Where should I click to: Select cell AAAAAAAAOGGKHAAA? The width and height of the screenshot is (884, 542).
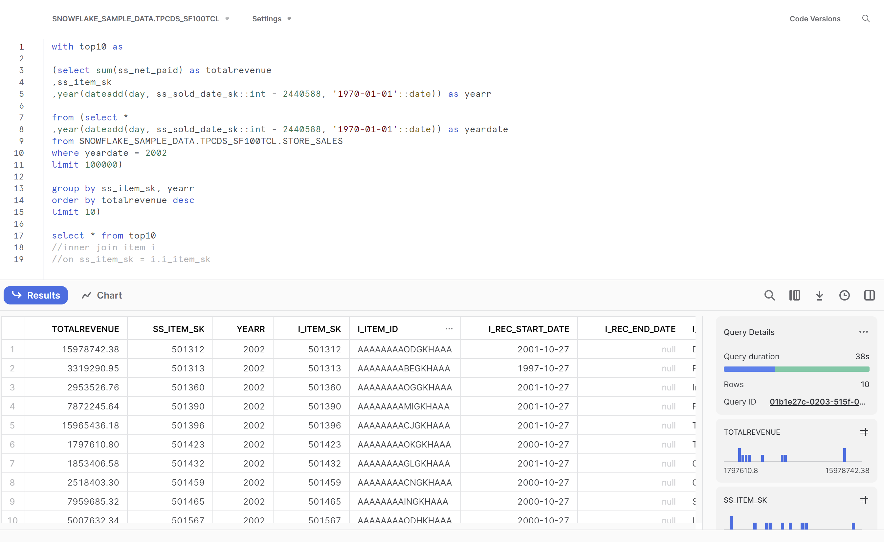(x=405, y=387)
